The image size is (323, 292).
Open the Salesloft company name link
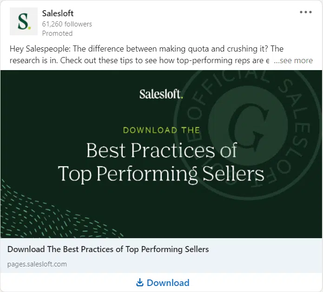coord(58,13)
